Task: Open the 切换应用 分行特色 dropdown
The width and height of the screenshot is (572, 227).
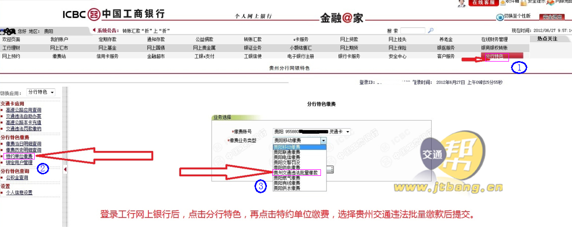Action: click(x=41, y=92)
